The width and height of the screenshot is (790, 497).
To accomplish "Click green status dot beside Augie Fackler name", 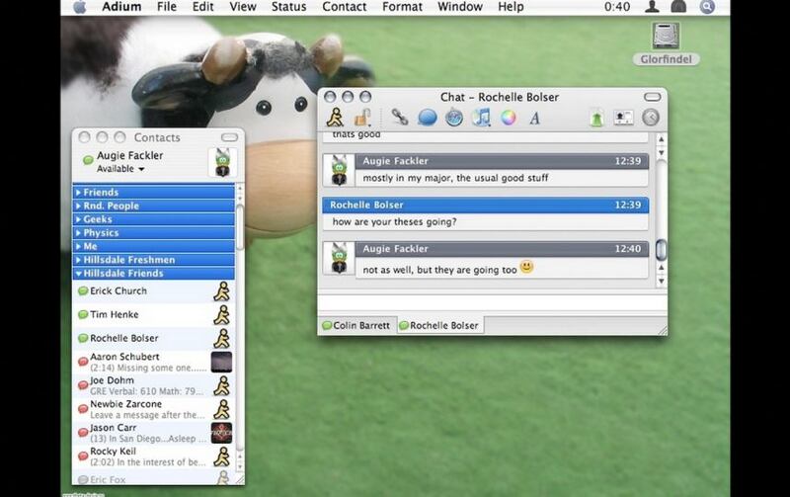I will pos(88,160).
